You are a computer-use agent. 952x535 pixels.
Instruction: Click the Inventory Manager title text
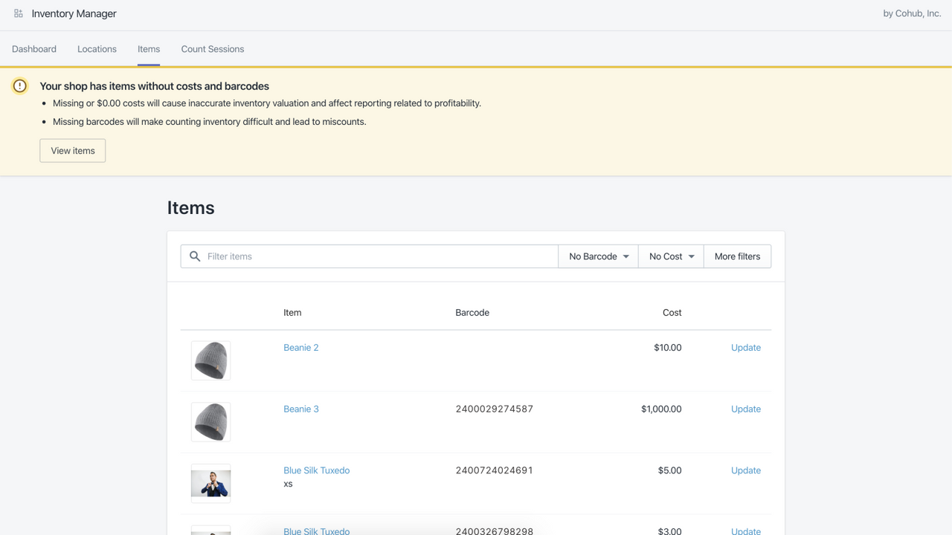(x=74, y=13)
